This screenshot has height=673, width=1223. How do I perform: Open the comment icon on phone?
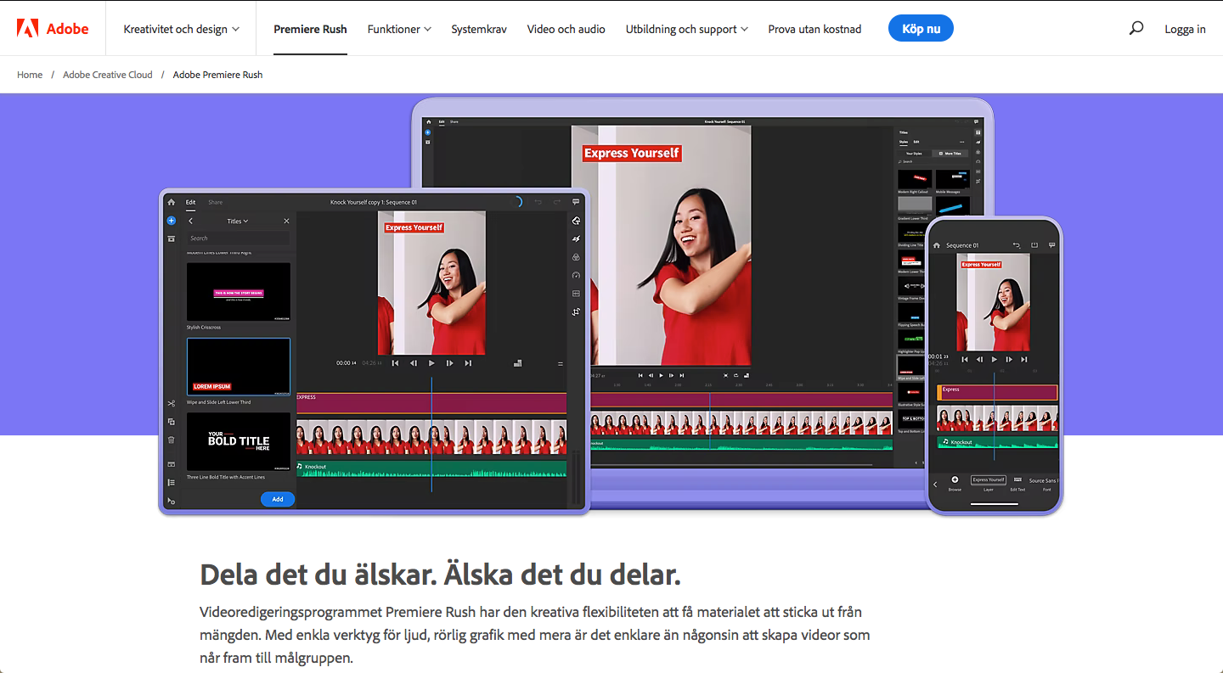[1052, 245]
